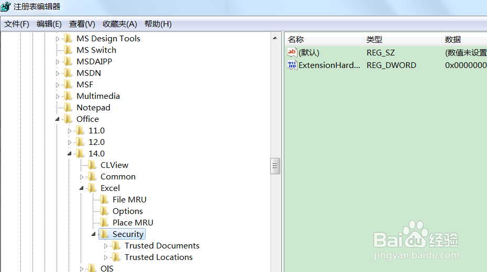Sort by the 类型 column header
The height and width of the screenshot is (272, 487).
[402, 39]
